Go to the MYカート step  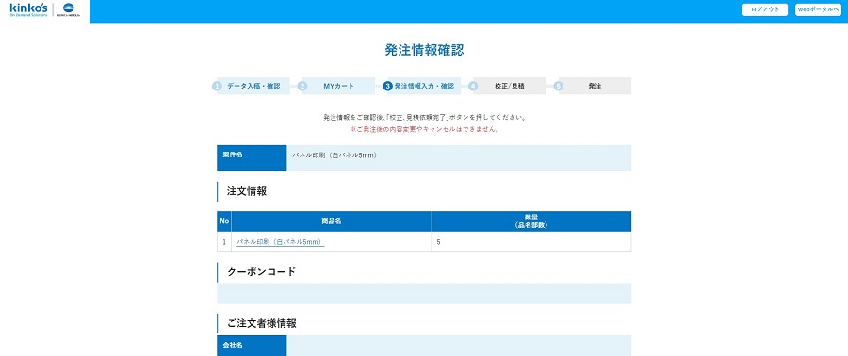click(x=339, y=86)
